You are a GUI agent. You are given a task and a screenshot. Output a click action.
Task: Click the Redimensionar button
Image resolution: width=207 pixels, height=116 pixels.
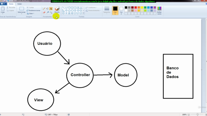(33, 10)
